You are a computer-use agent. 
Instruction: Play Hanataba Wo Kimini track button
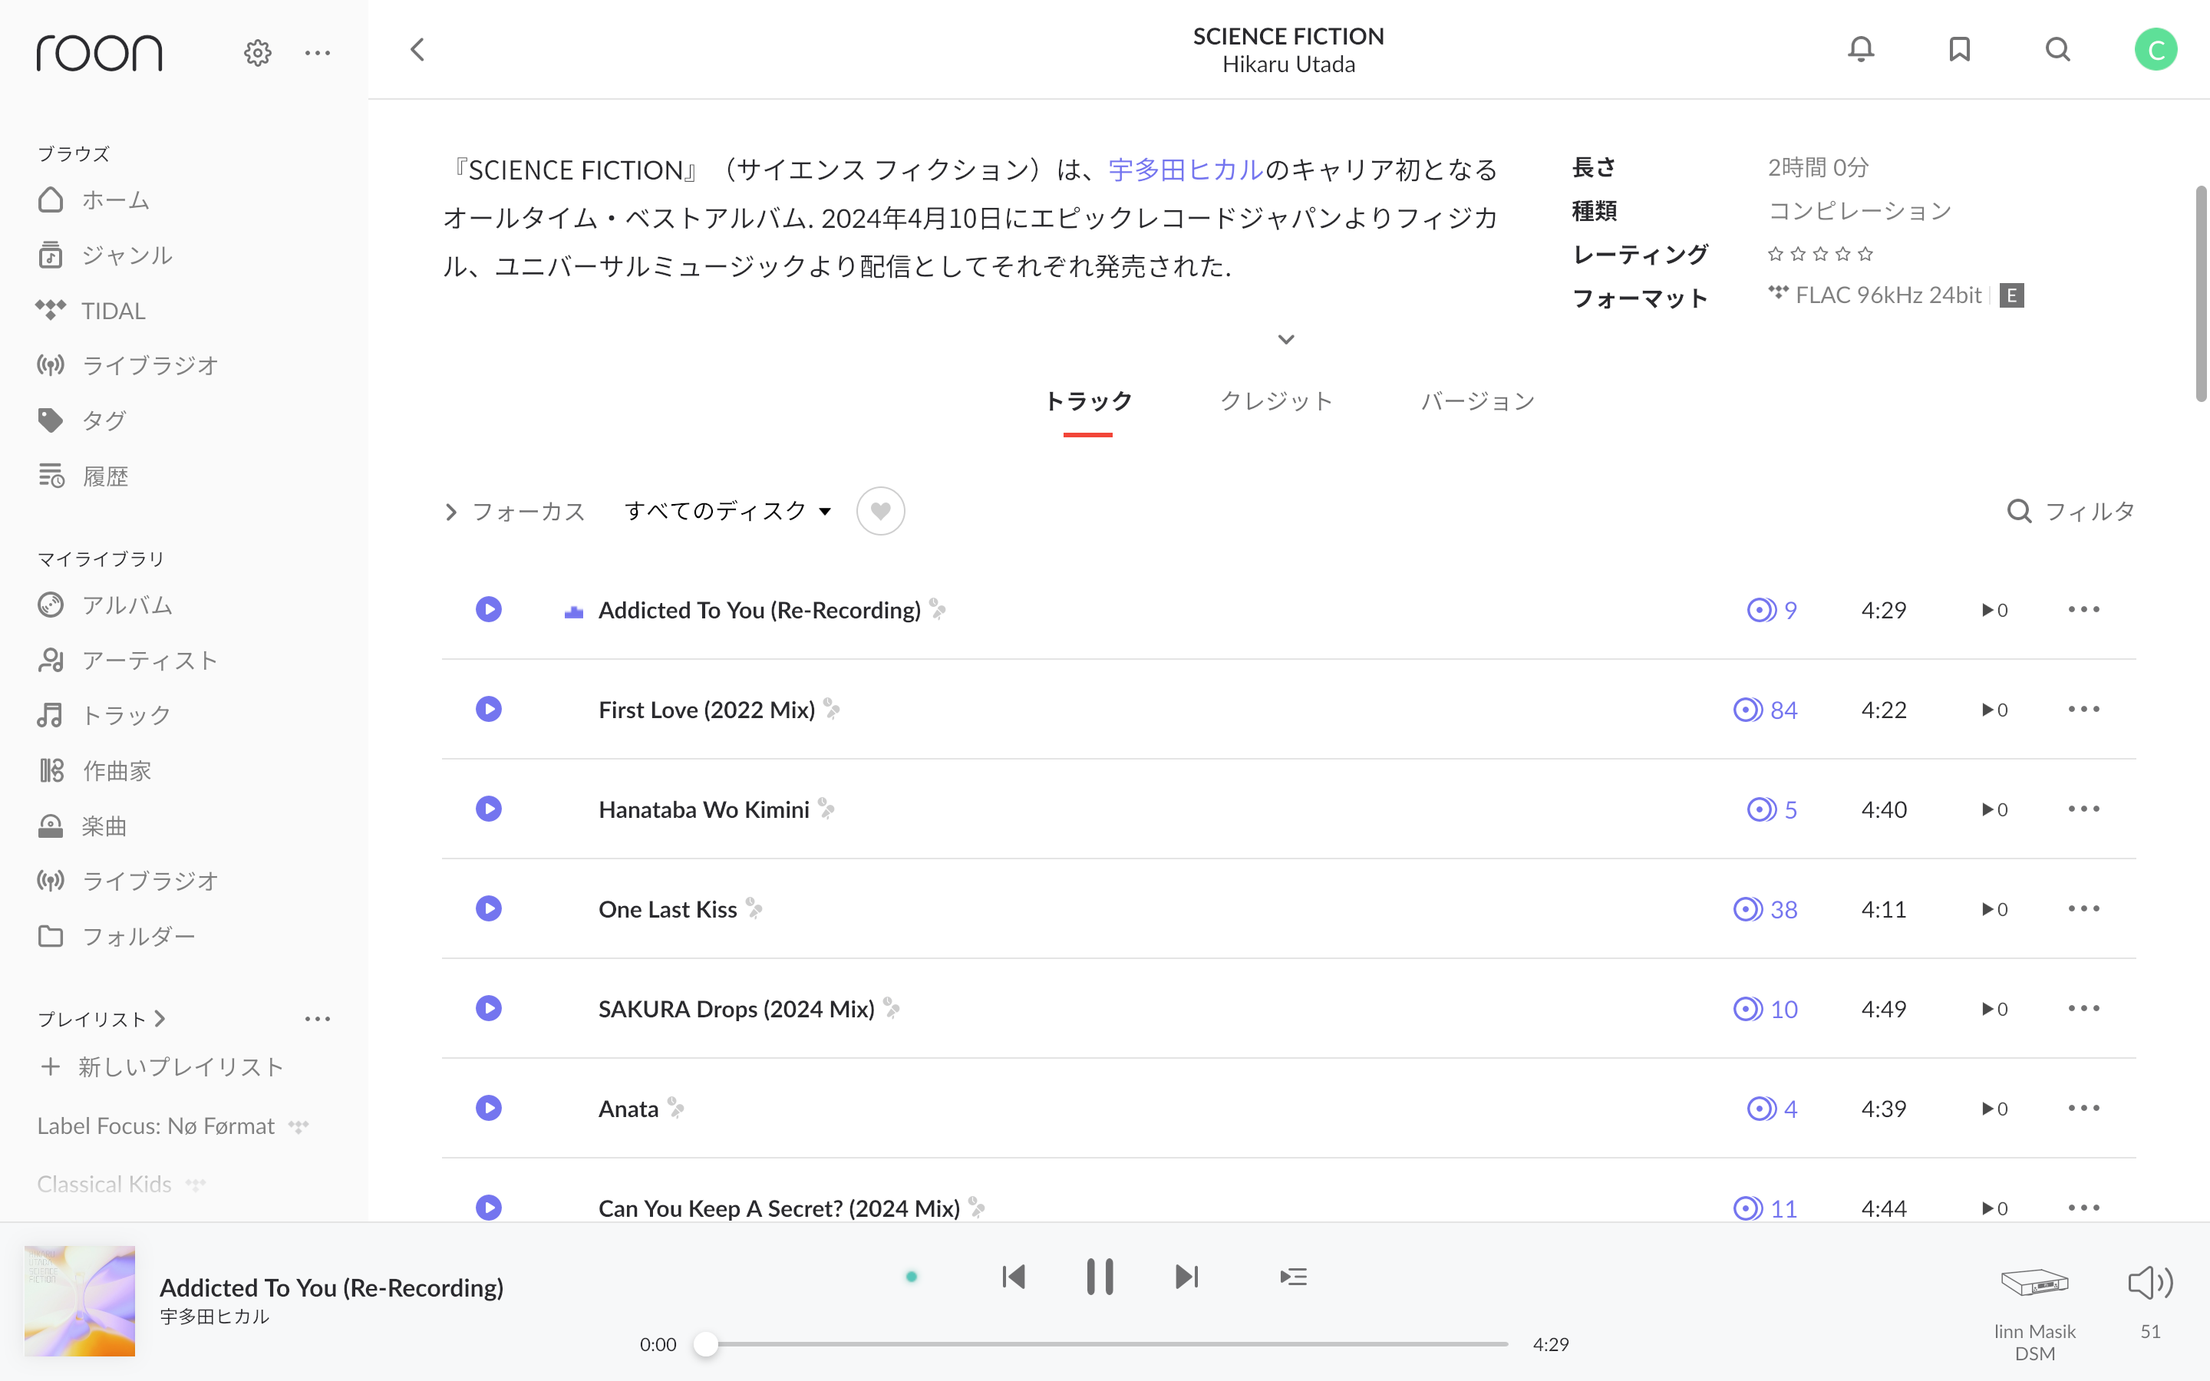click(489, 809)
